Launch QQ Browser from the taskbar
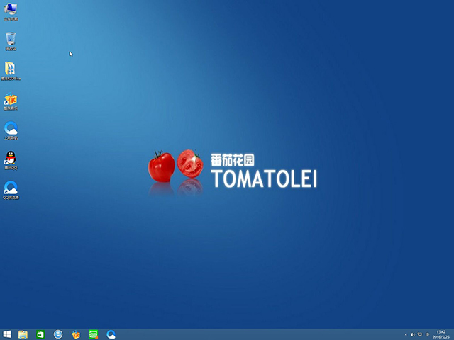Screen dimensions: 454x340 (111, 334)
